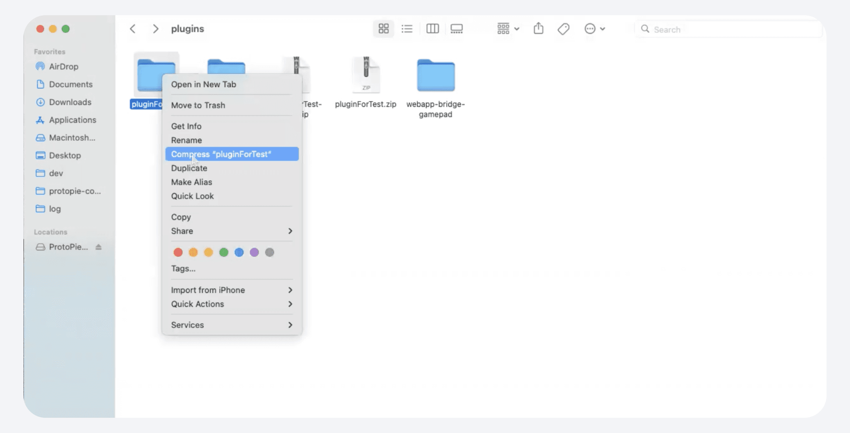The image size is (850, 433).
Task: Open the Group By dropdown
Action: (x=508, y=28)
